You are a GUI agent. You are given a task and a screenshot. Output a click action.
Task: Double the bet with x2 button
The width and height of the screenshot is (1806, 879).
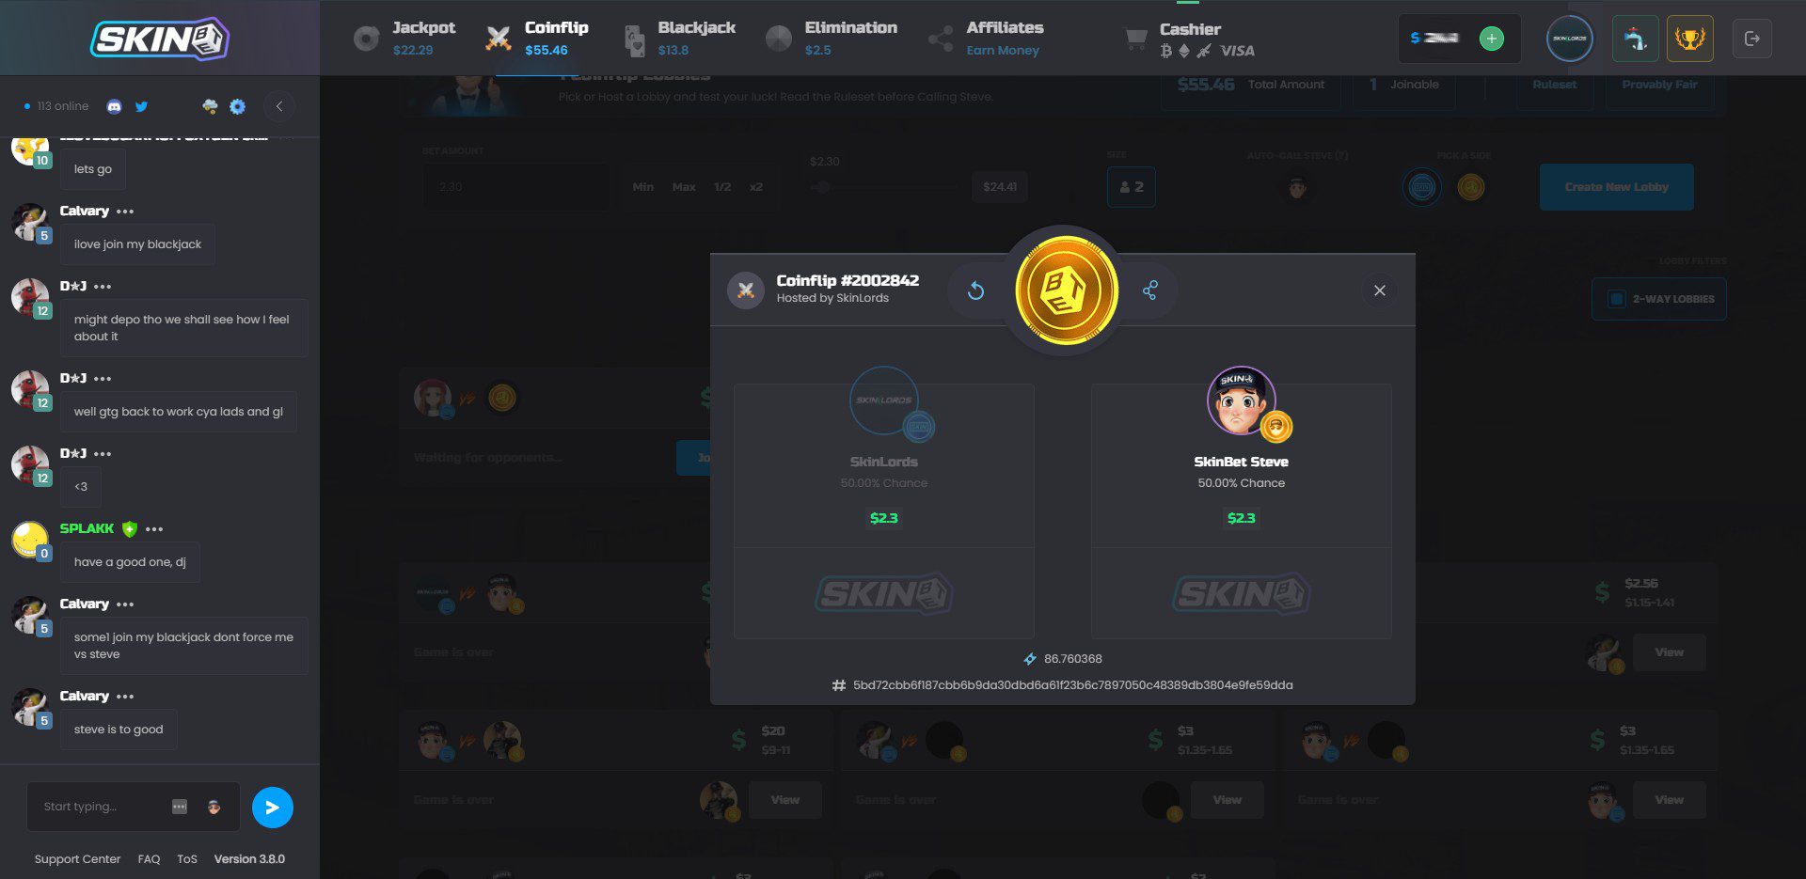[755, 187]
